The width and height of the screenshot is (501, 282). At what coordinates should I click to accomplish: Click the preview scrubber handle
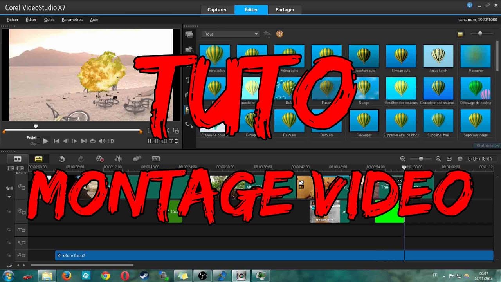36,126
